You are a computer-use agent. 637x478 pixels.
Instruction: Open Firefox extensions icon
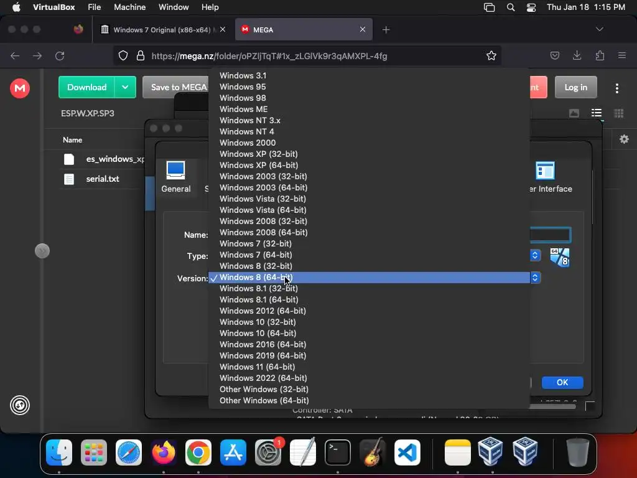(x=600, y=55)
